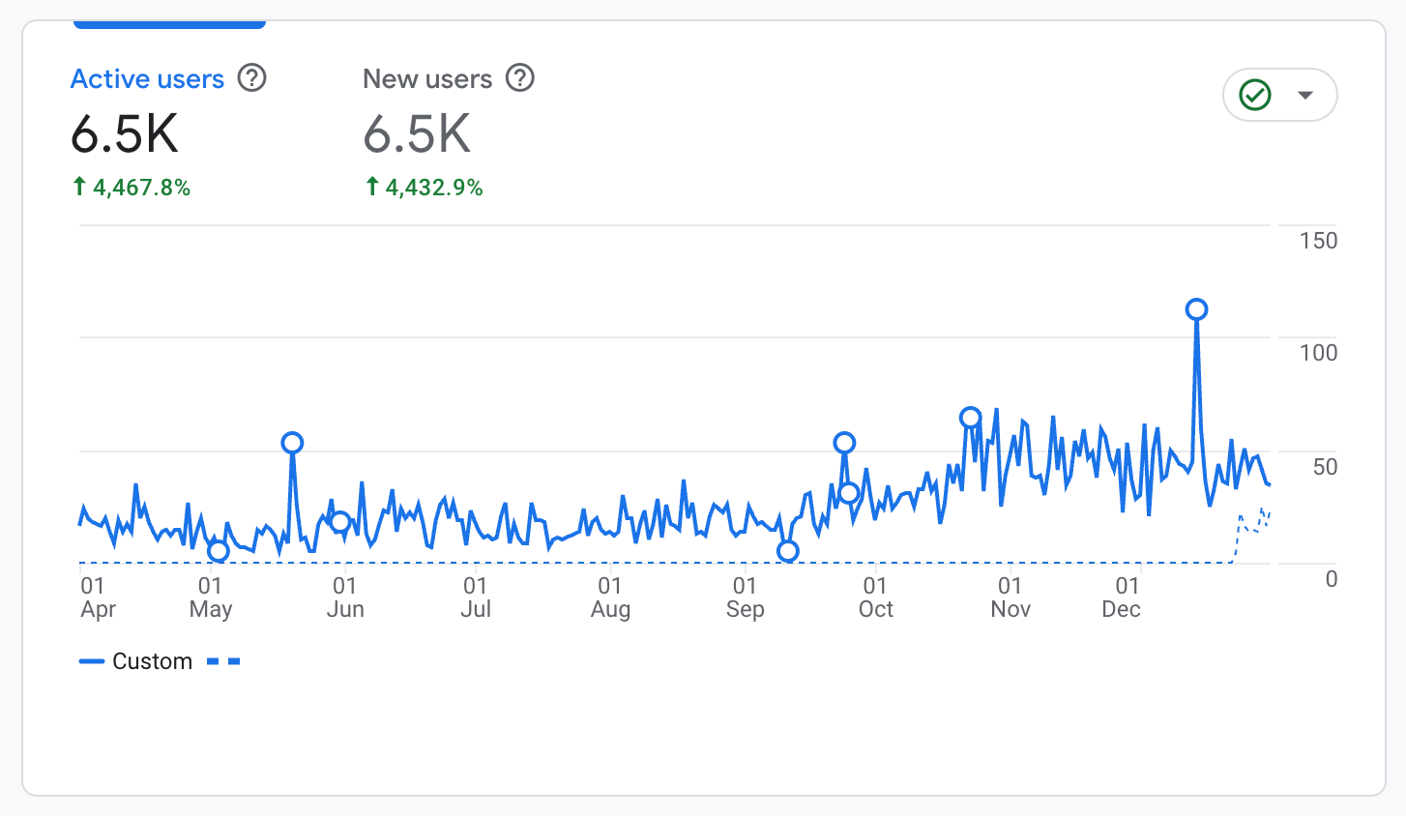Click the 4,467.8% growth percentage link
This screenshot has height=816, width=1406.
click(132, 187)
